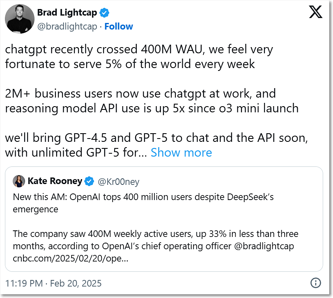This screenshot has width=333, height=298.
Task: View Brad Lightcap's profile photo
Action: tap(20, 19)
